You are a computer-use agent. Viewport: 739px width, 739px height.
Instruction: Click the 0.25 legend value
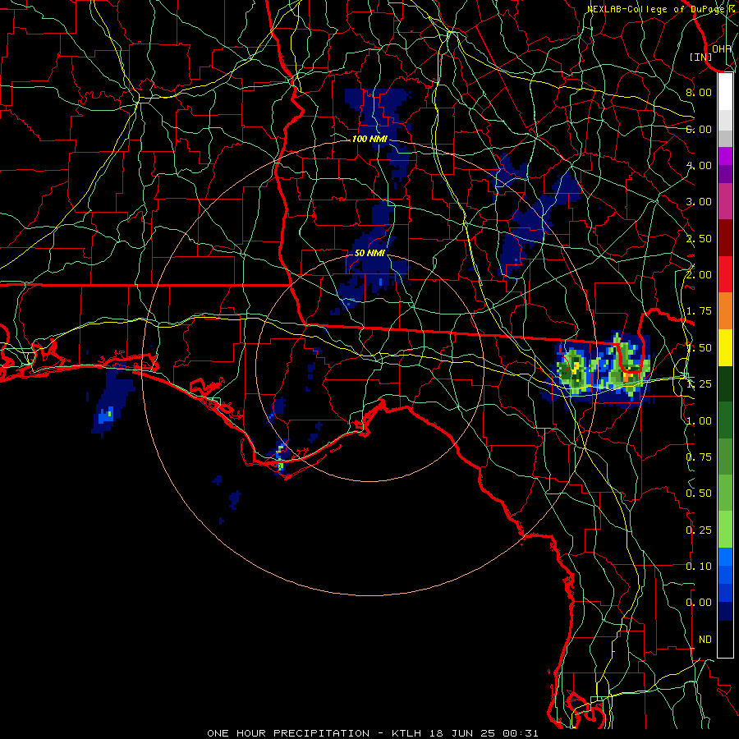[x=699, y=530]
